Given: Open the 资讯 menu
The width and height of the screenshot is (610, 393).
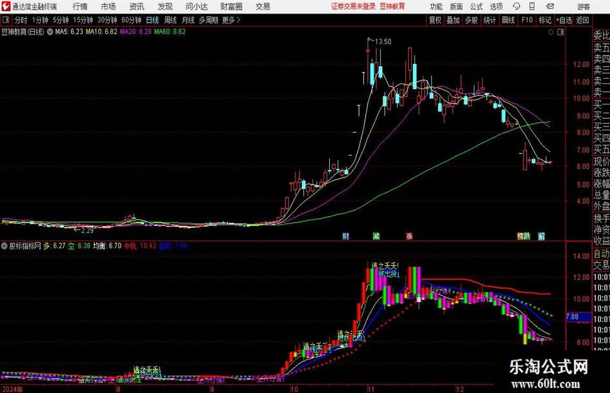Looking at the screenshot, I should pyautogui.click(x=137, y=6).
